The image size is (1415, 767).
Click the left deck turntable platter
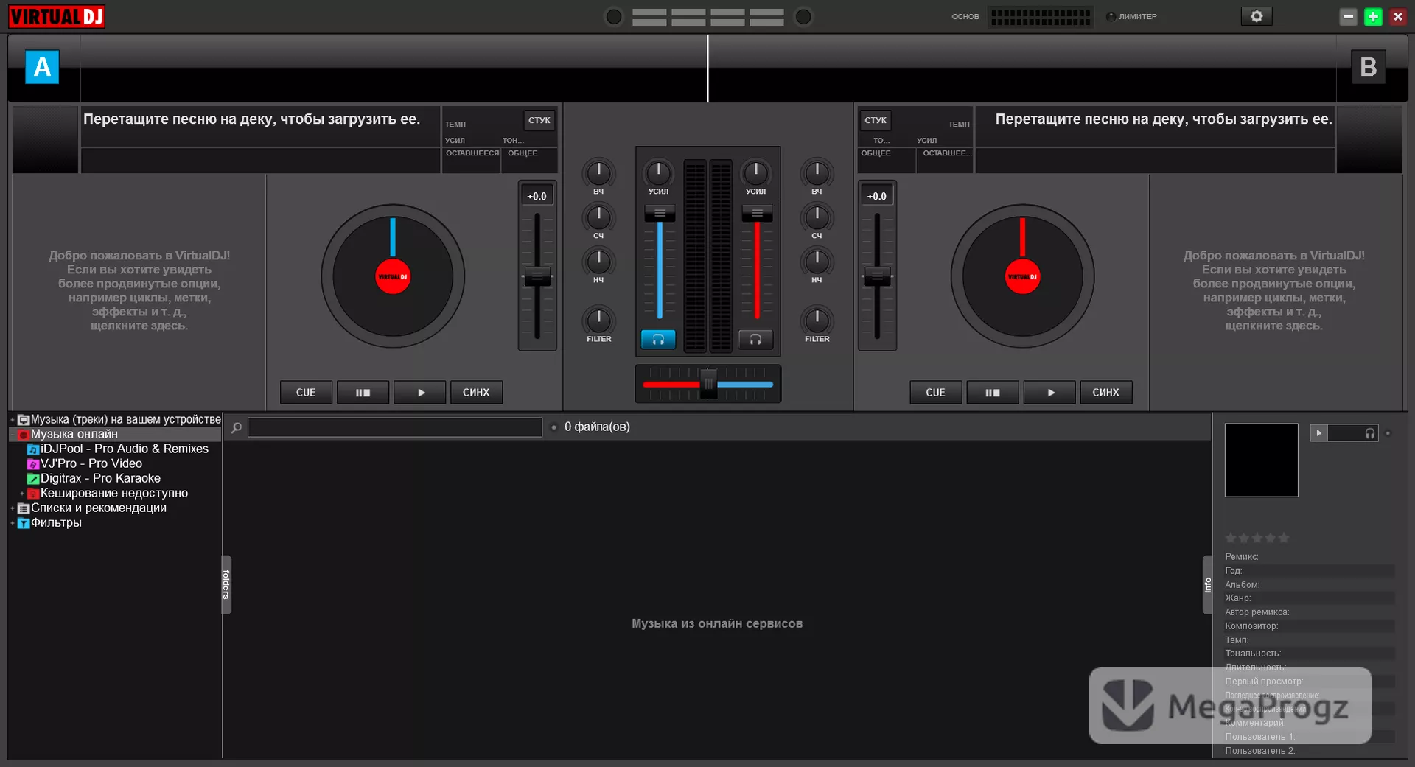click(x=393, y=276)
